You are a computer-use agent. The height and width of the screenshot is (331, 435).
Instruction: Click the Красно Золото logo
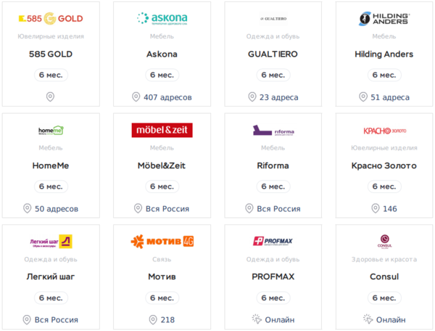384,131
